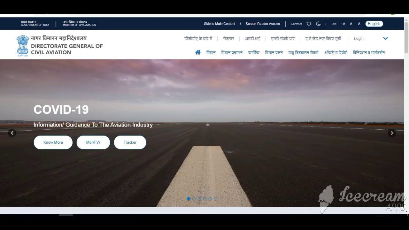Image resolution: width=409 pixels, height=230 pixels.
Task: Select the first carousel dot
Action: tap(189, 199)
